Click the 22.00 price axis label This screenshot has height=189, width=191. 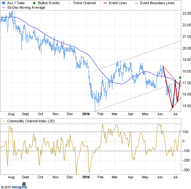pos(186,25)
